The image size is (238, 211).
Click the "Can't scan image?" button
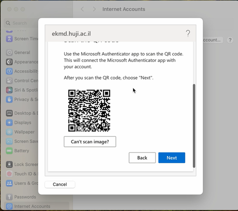(90, 142)
